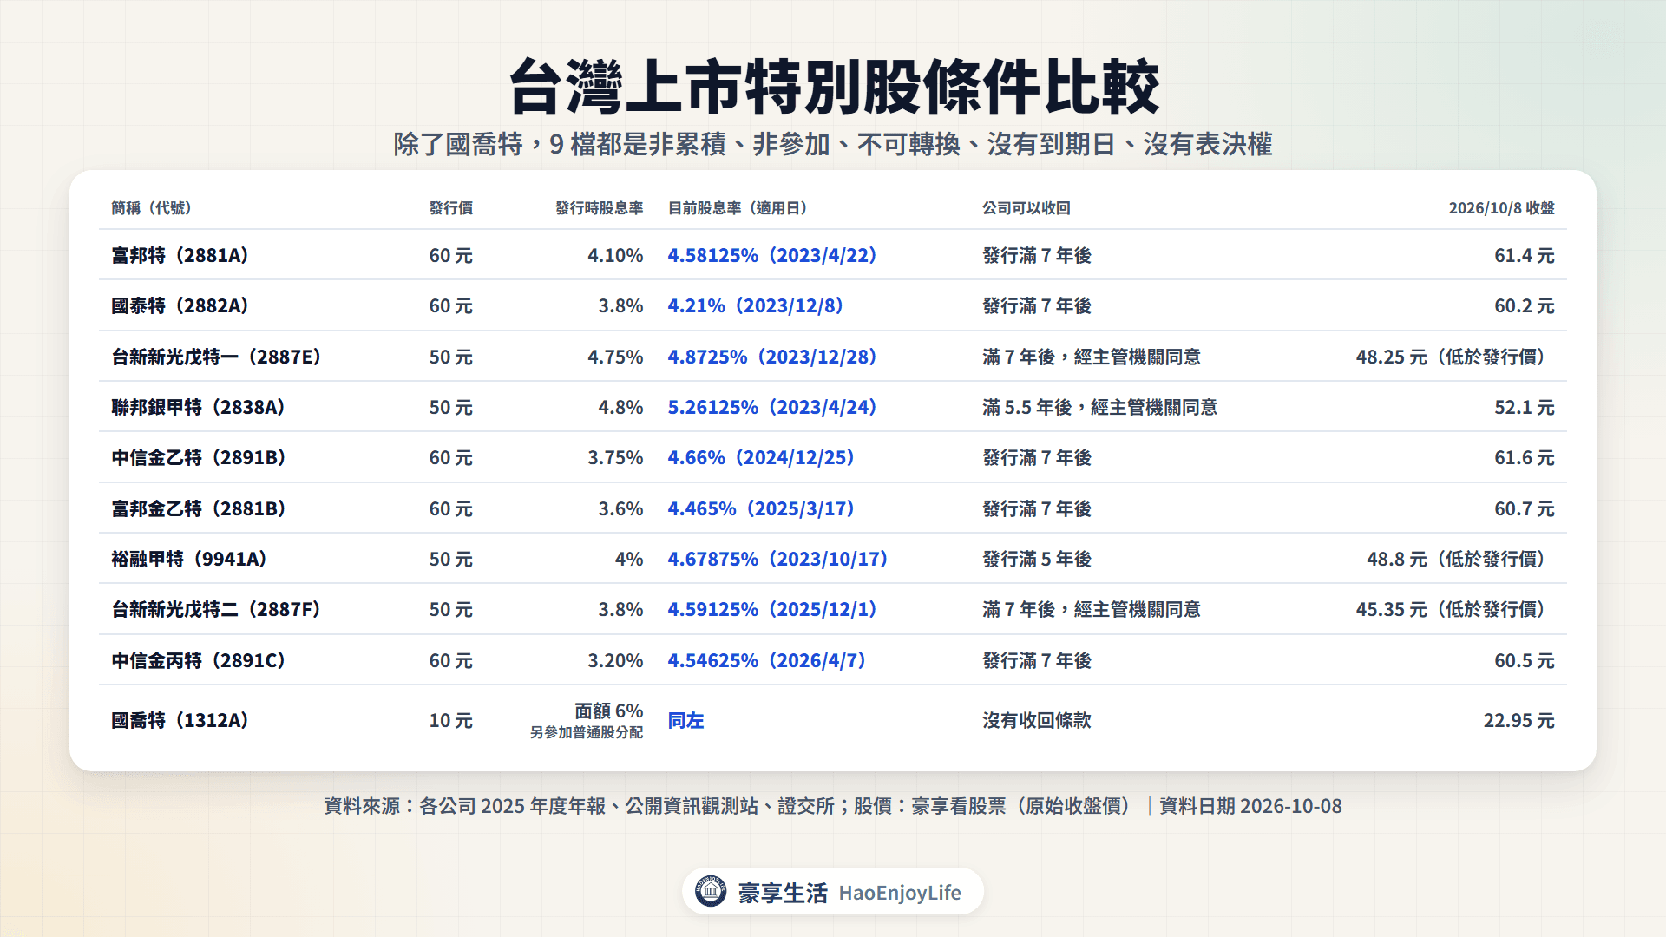1666x937 pixels.
Task: Click the 豪享生活 brand name text
Action: (783, 893)
